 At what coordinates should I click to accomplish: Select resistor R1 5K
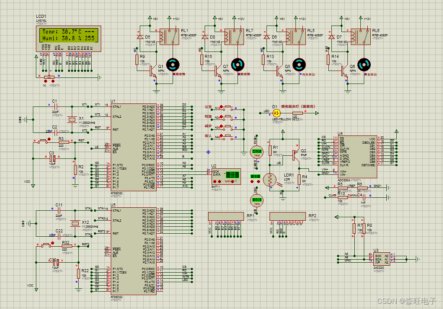point(270,151)
